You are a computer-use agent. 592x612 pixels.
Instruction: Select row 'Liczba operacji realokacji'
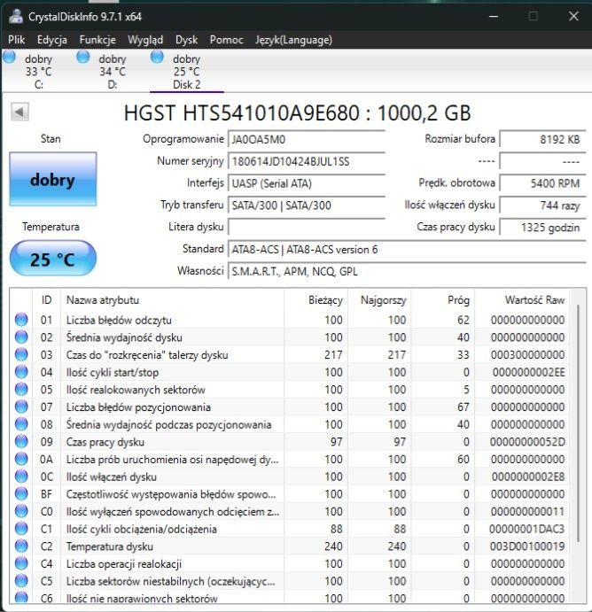click(289, 563)
